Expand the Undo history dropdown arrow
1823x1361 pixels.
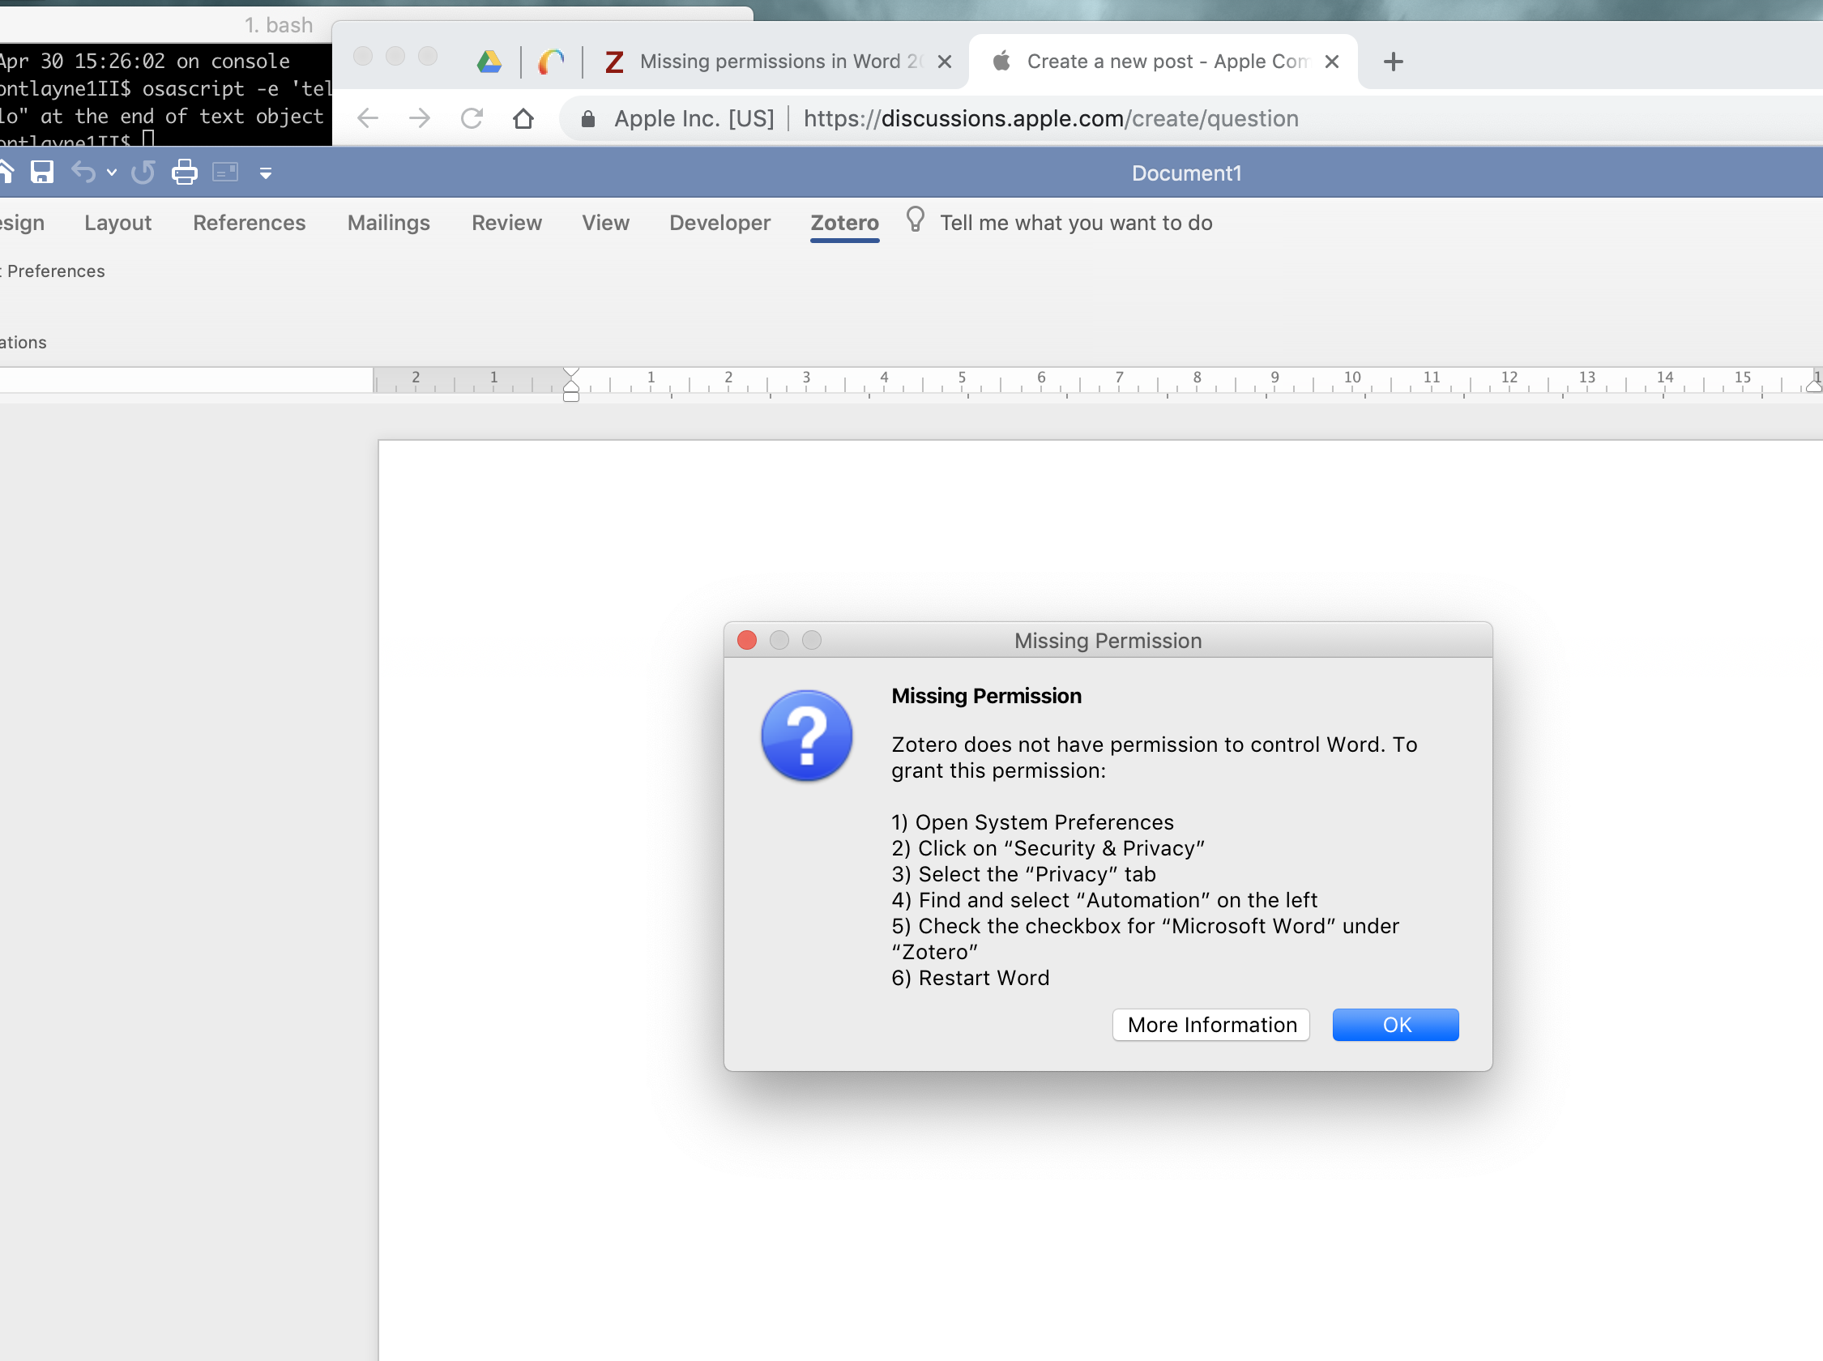[x=112, y=173]
